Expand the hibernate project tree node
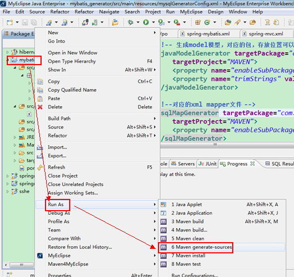The height and width of the screenshot is (277, 294). coord(7,52)
